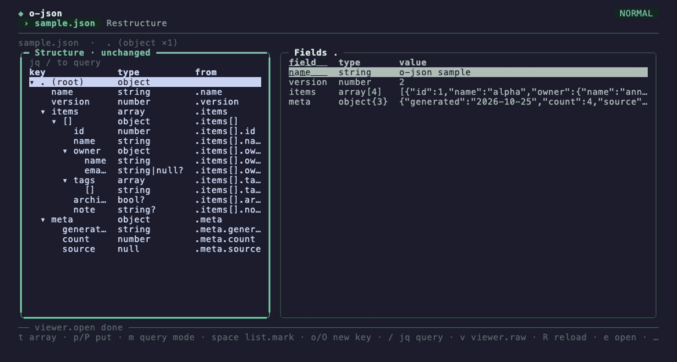This screenshot has width=677, height=362.
Task: Collapse the . (root) node
Action: click(32, 82)
